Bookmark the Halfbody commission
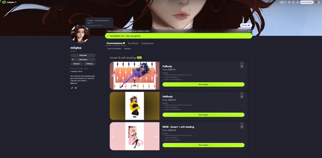 (x=242, y=96)
